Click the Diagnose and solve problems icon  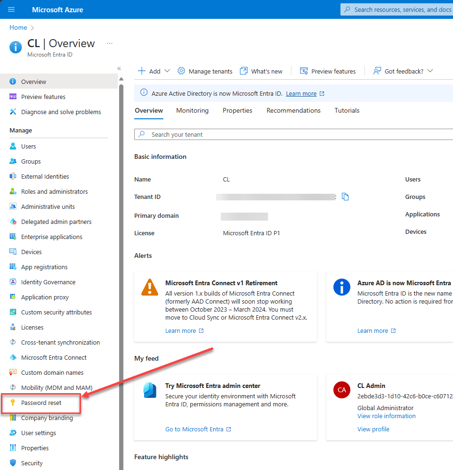tap(13, 112)
